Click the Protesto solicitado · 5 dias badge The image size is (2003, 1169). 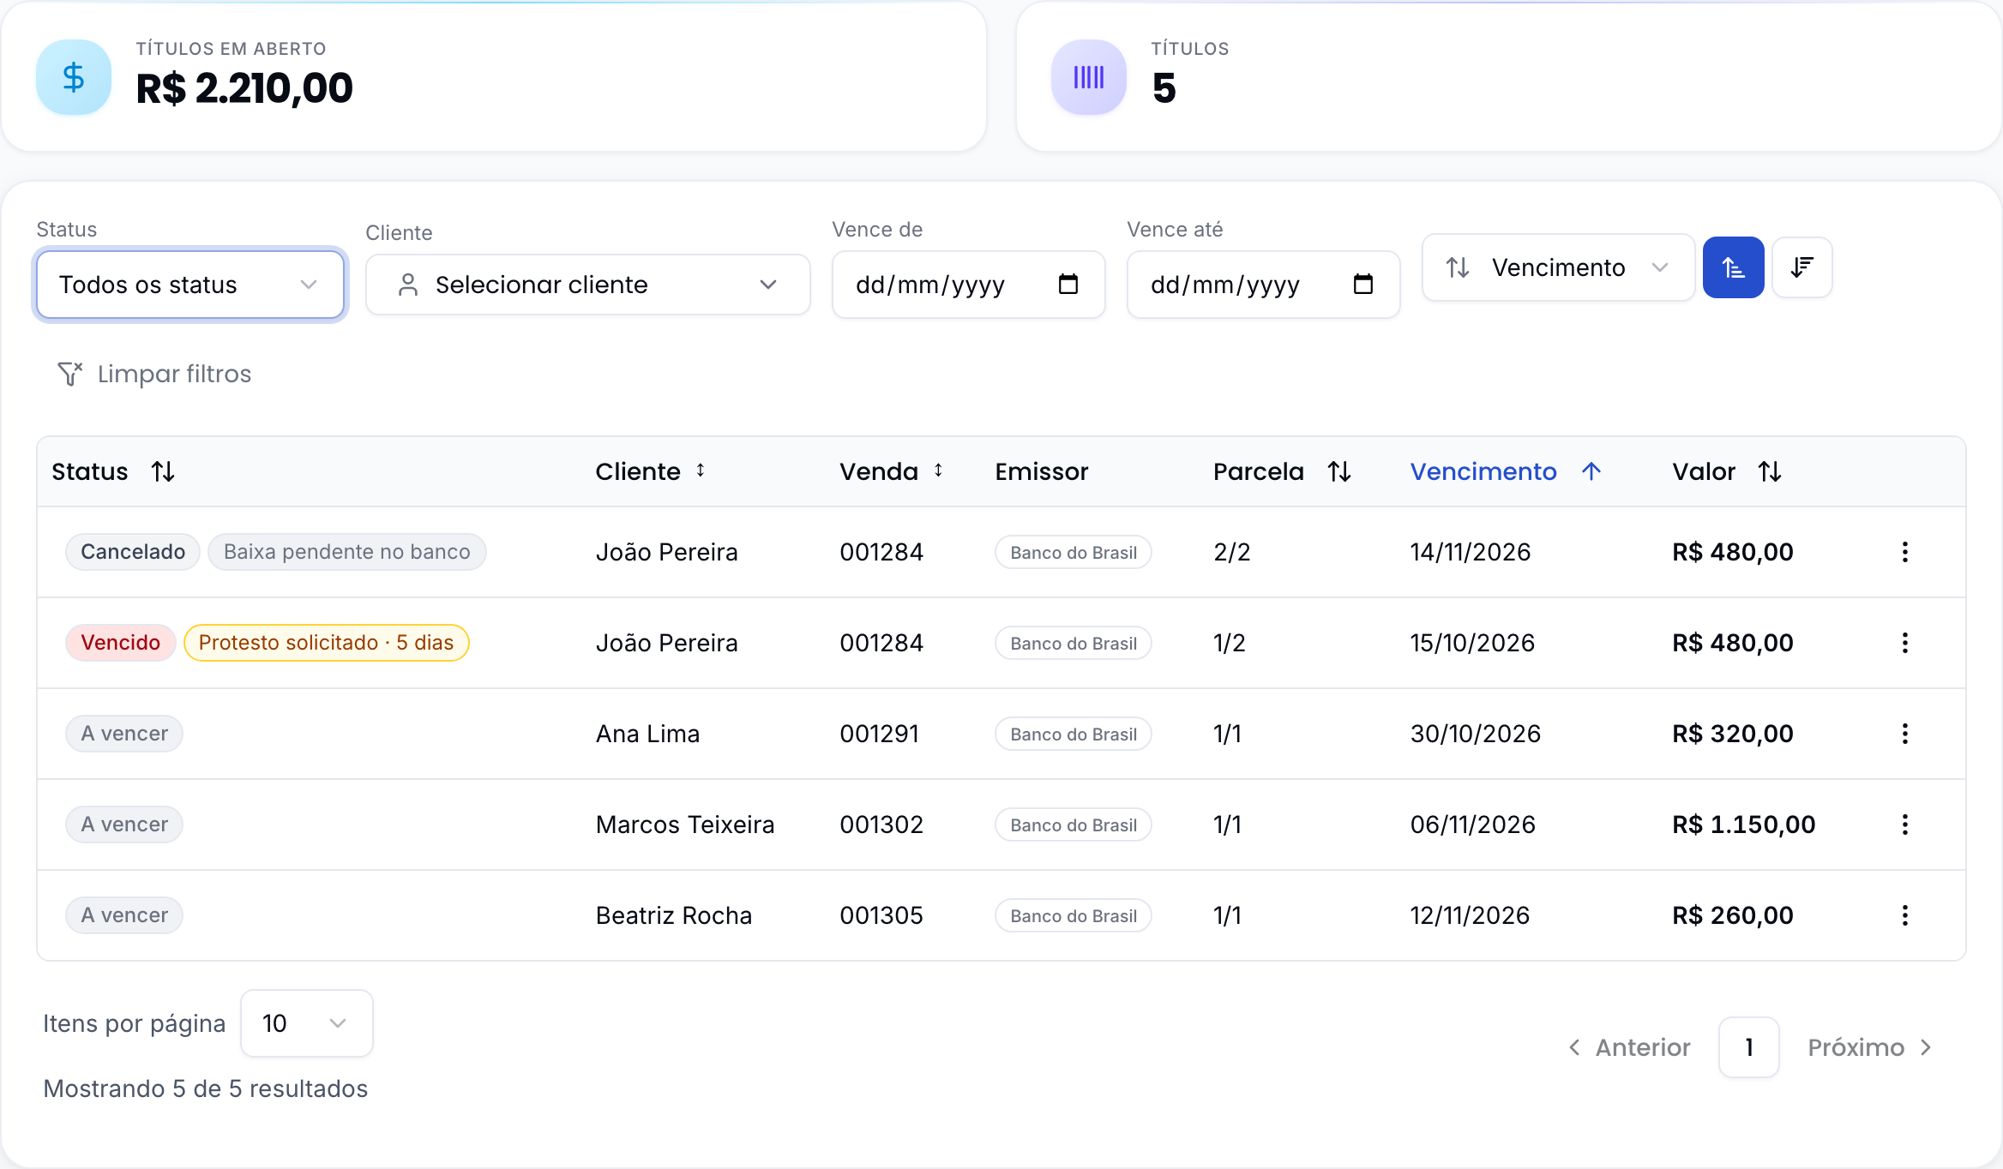coord(327,643)
